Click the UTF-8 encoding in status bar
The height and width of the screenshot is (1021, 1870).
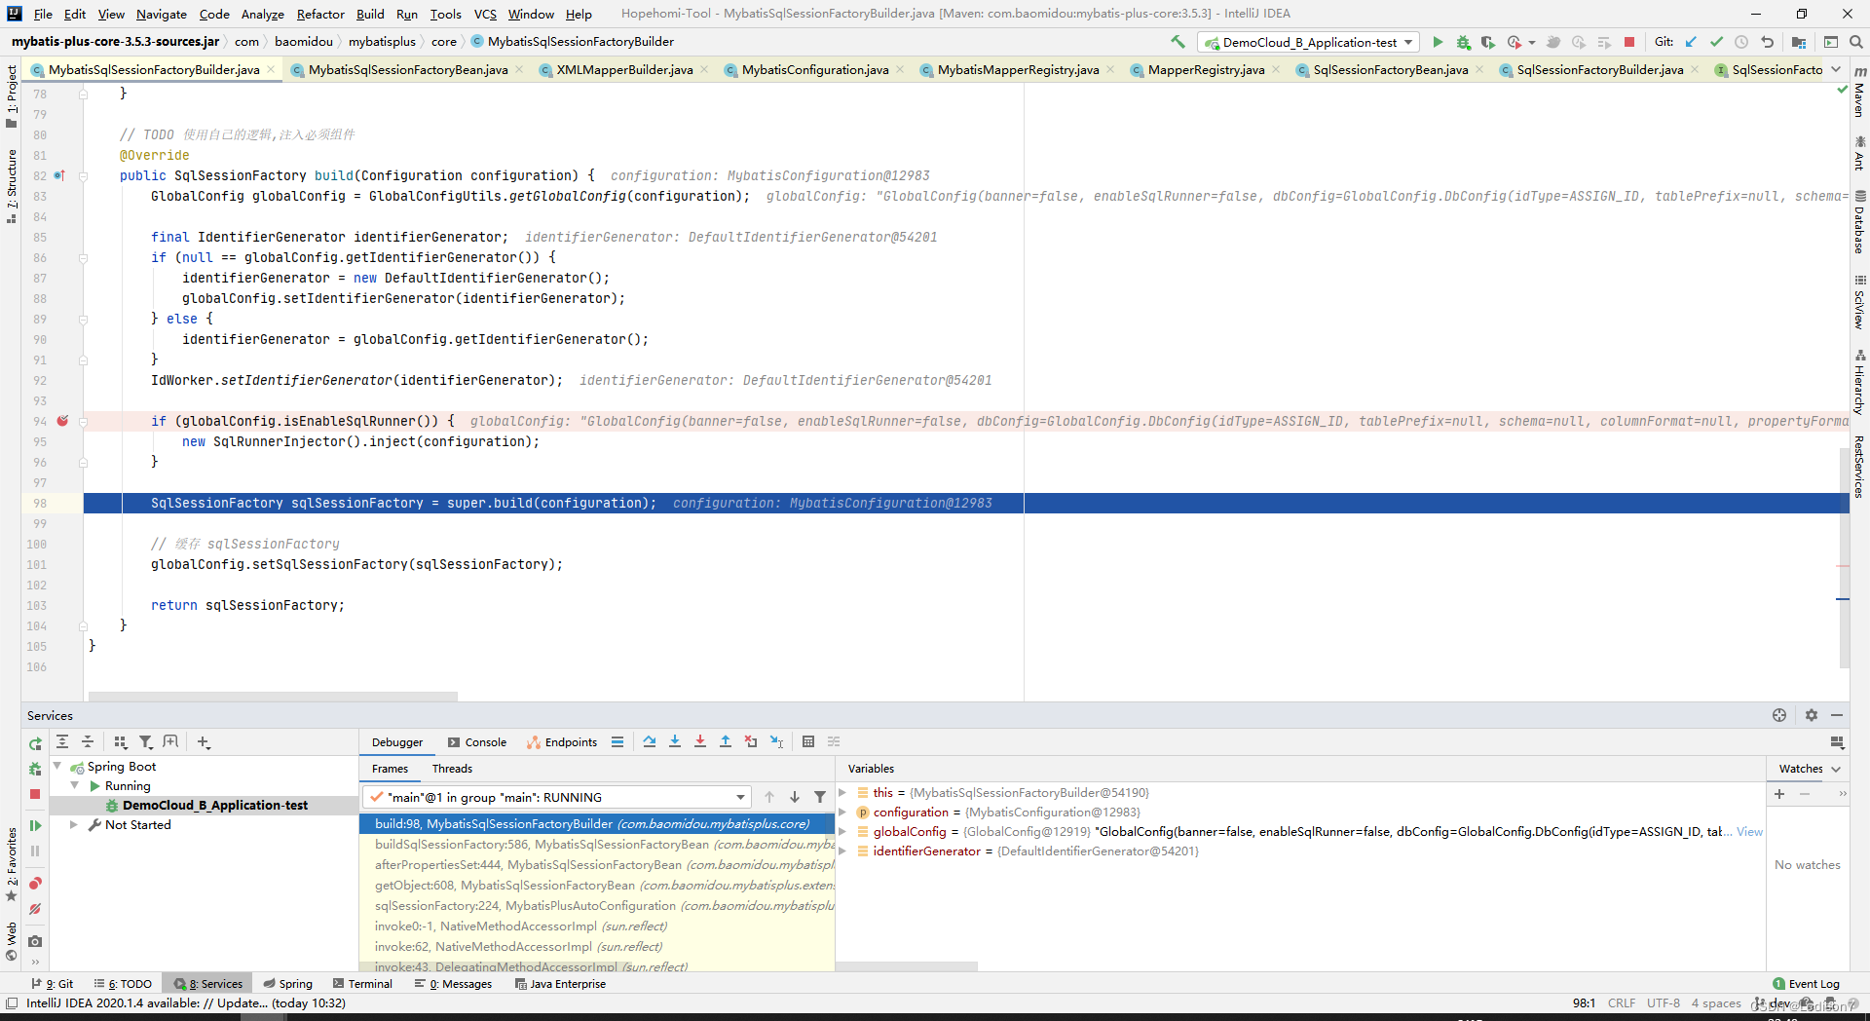coord(1664,1003)
